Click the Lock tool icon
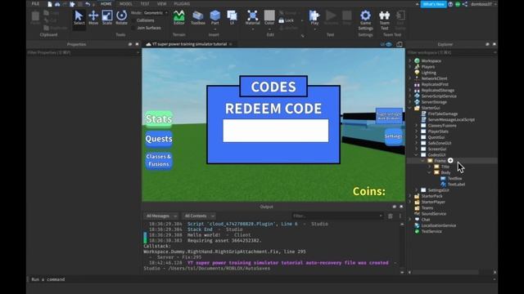524x294 pixels. (x=282, y=20)
